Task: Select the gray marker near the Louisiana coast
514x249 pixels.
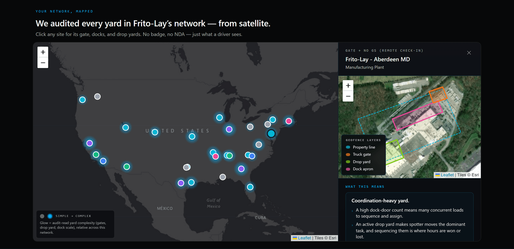Action: coord(223,177)
